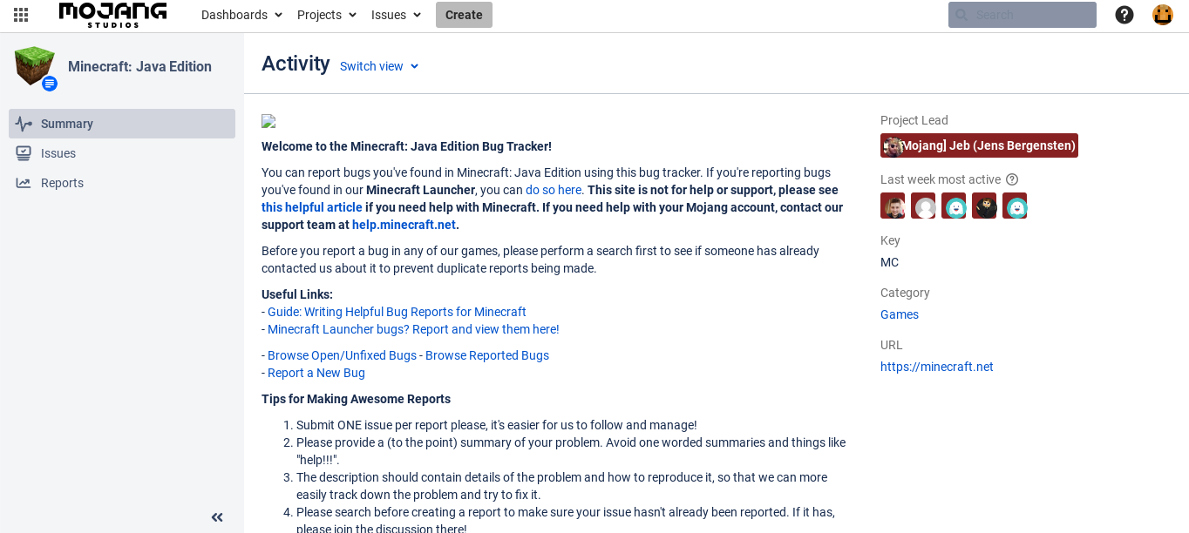Collapse the sidebar with double-chevron icon
This screenshot has width=1189, height=533.
(x=217, y=517)
